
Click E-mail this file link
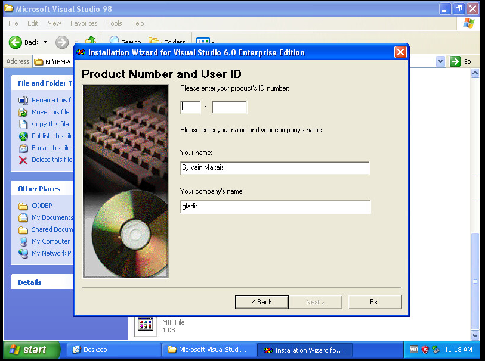tap(51, 148)
